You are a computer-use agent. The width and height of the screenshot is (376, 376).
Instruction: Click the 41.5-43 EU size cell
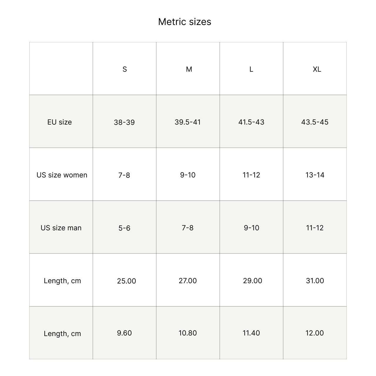(x=251, y=122)
